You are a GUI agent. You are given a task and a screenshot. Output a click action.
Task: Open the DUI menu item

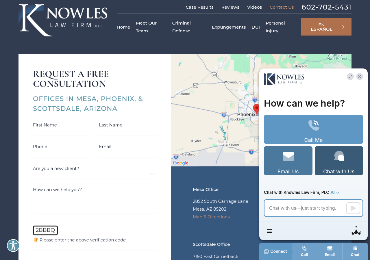tap(256, 27)
